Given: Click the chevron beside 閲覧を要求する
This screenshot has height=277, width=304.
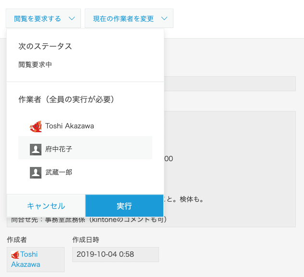Looking at the screenshot, I should point(72,18).
